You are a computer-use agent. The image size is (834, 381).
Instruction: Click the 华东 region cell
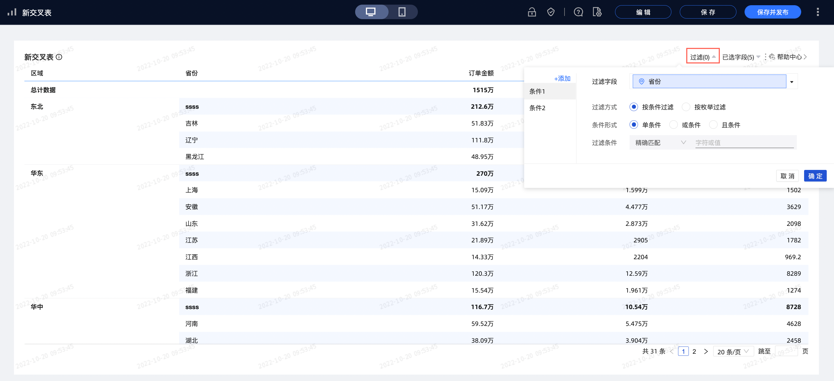[37, 173]
